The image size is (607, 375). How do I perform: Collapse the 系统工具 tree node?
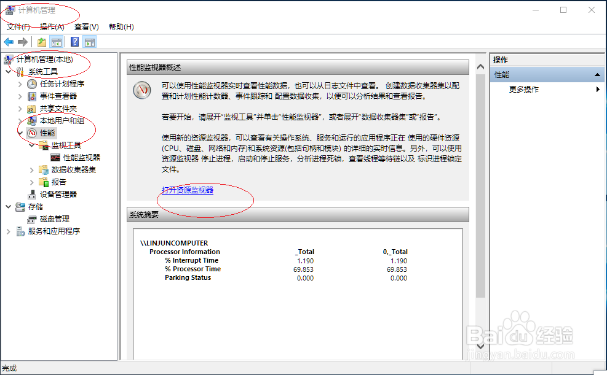point(8,71)
